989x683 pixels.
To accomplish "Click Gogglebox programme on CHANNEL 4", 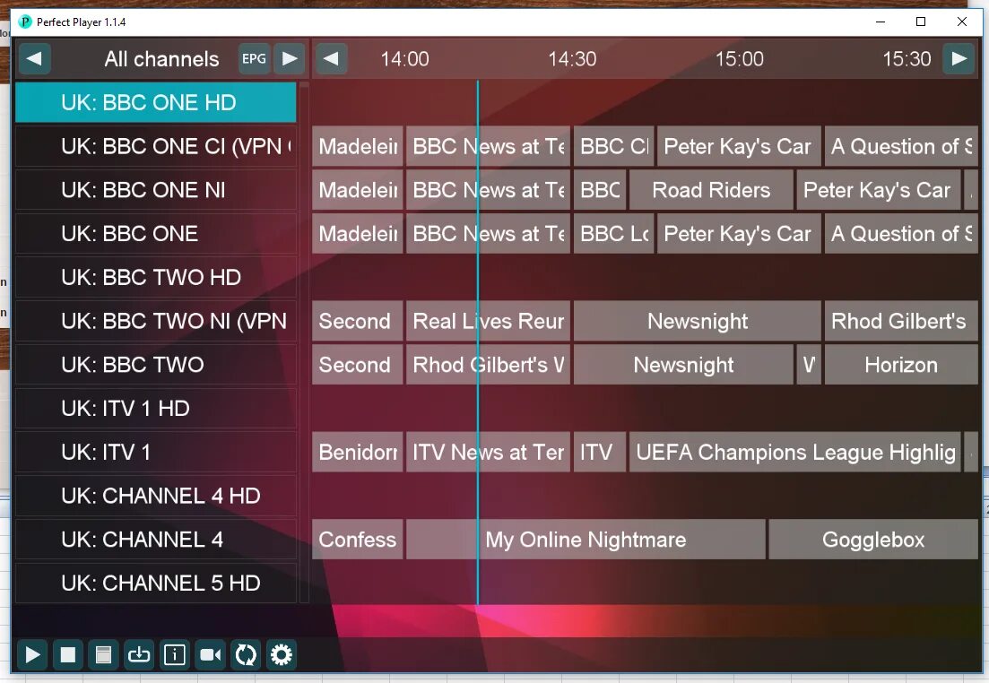I will click(873, 540).
